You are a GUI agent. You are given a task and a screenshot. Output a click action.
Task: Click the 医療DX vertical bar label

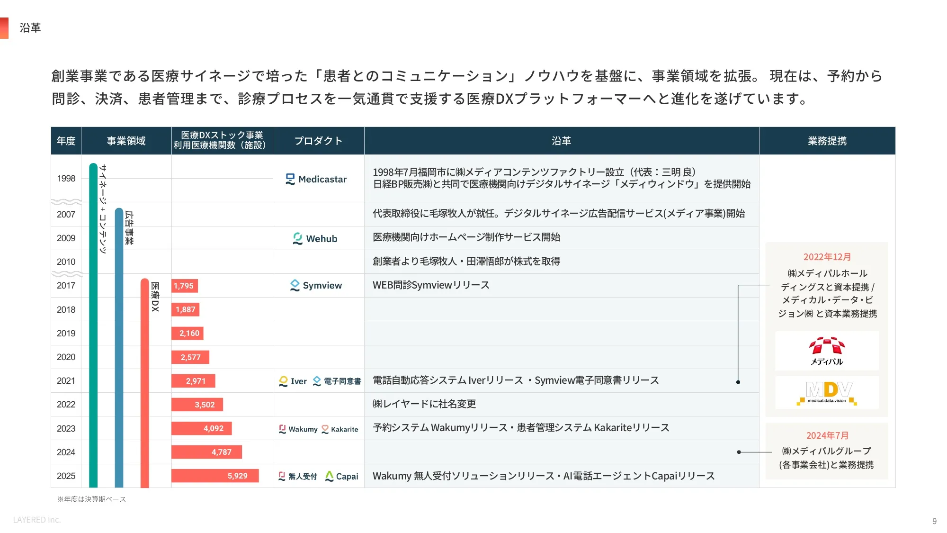(x=155, y=297)
